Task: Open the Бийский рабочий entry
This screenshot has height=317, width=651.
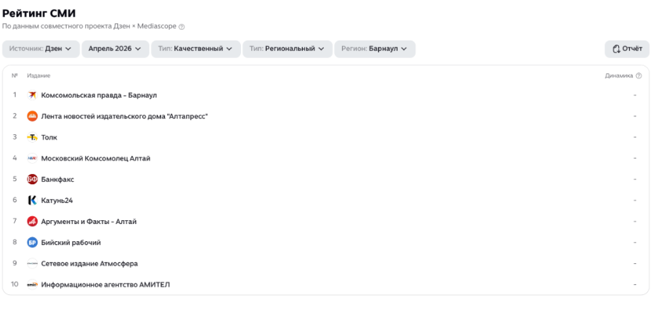Action: click(x=71, y=242)
